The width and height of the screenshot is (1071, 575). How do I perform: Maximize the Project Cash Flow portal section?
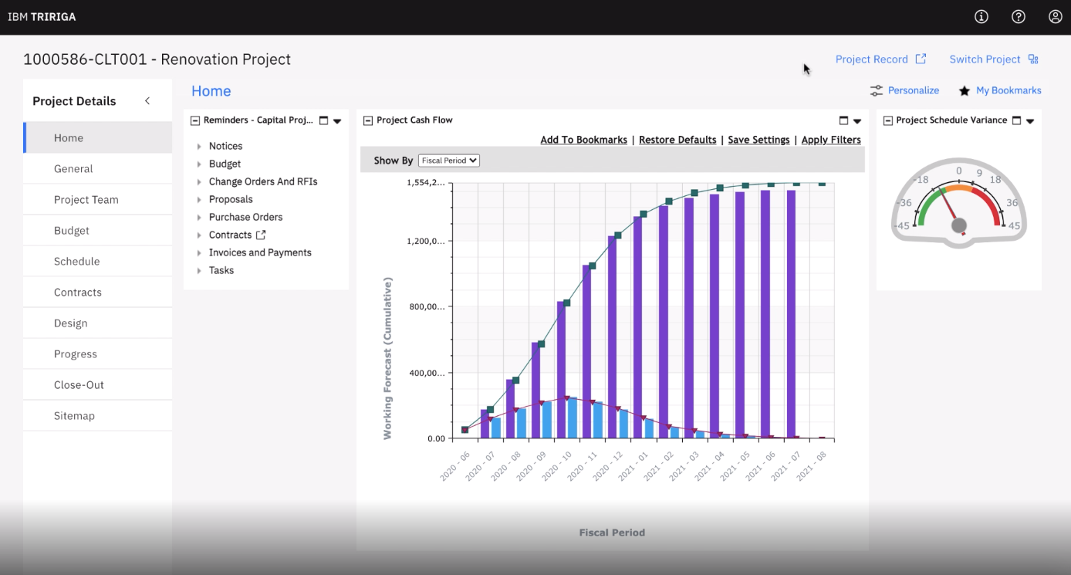click(843, 120)
